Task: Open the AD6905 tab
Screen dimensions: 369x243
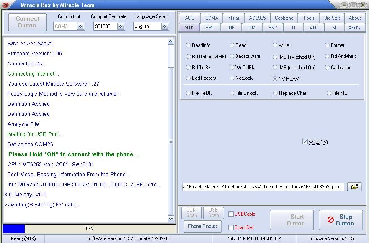Action: (257, 18)
